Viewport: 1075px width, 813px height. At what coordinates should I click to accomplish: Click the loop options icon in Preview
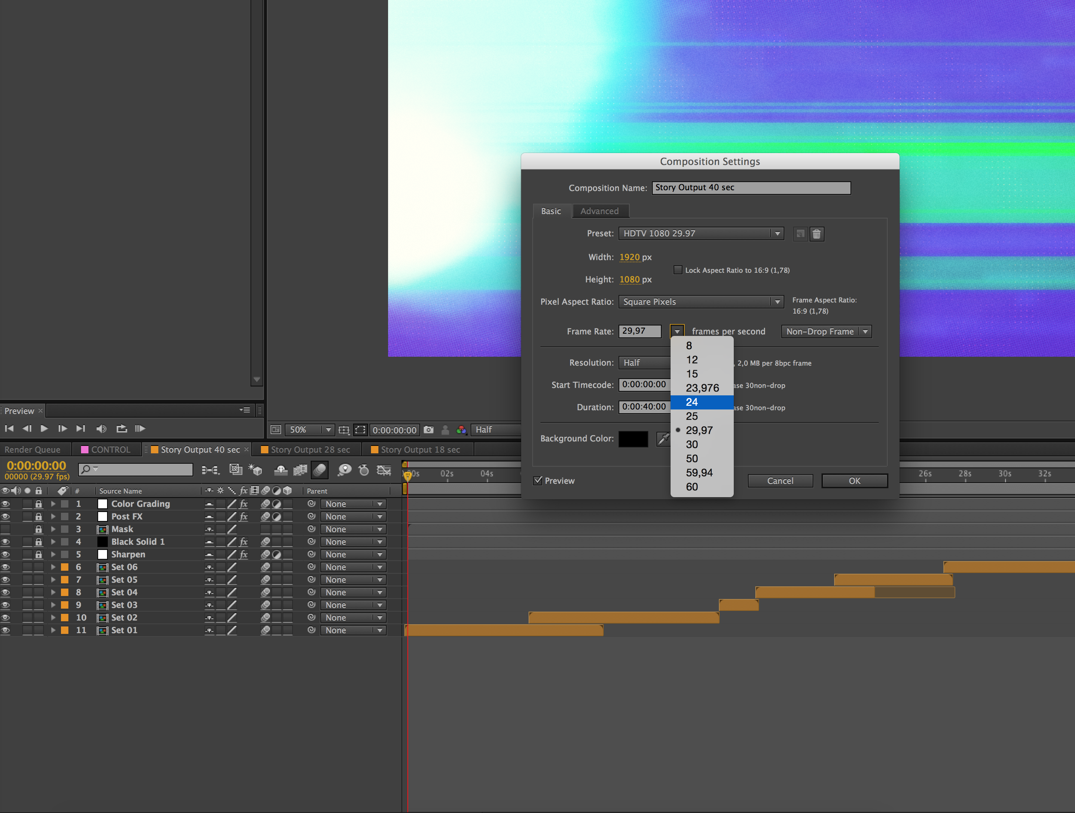point(122,428)
